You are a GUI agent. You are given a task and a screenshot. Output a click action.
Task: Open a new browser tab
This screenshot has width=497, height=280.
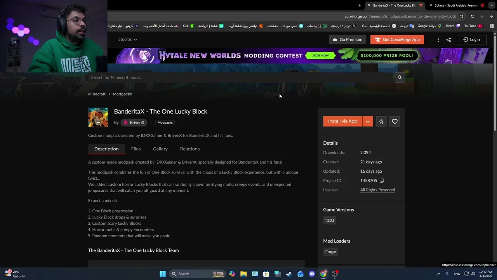(360, 5)
